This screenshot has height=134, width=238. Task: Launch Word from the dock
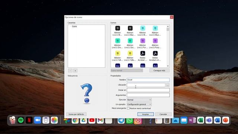point(217,120)
